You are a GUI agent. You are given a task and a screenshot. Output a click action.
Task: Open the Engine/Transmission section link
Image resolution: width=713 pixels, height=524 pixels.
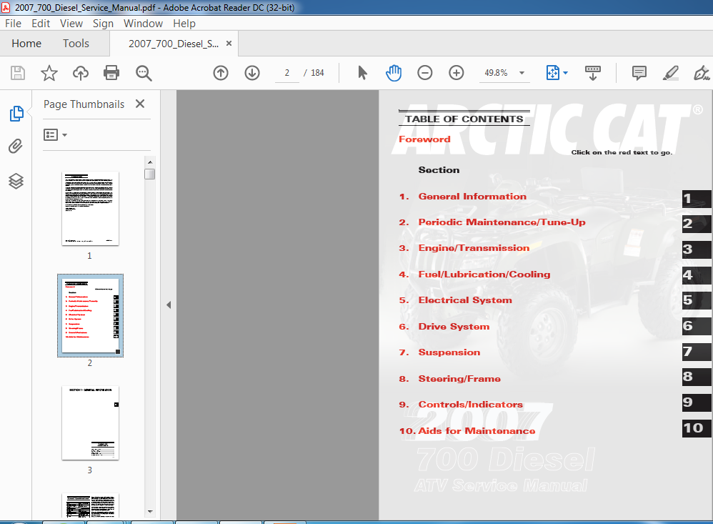click(x=474, y=248)
